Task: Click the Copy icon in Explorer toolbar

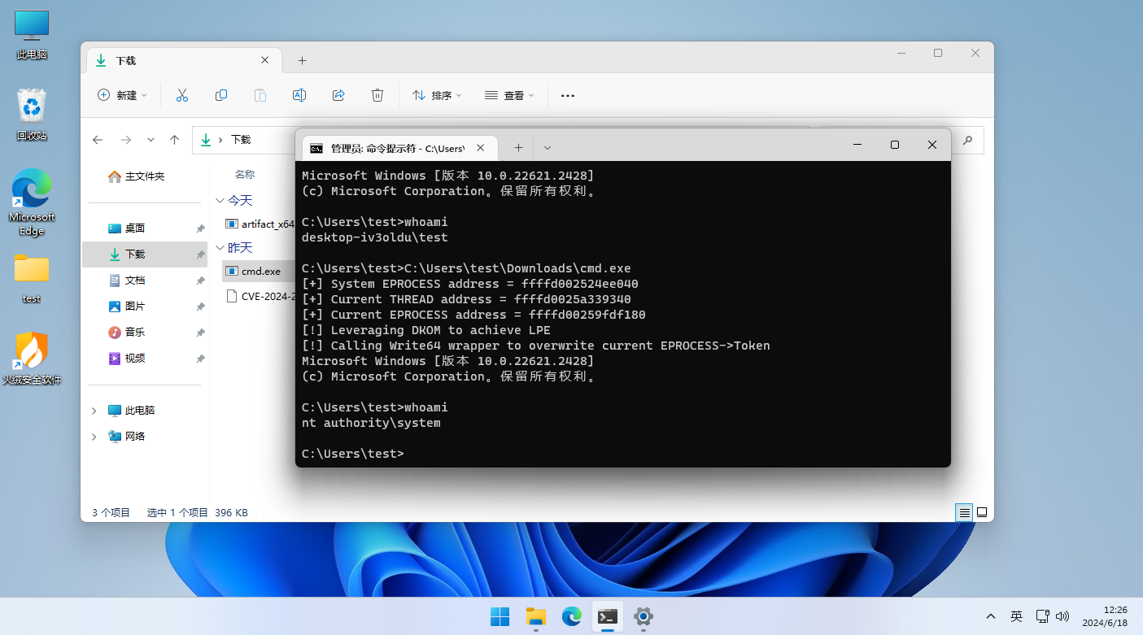Action: coord(221,95)
